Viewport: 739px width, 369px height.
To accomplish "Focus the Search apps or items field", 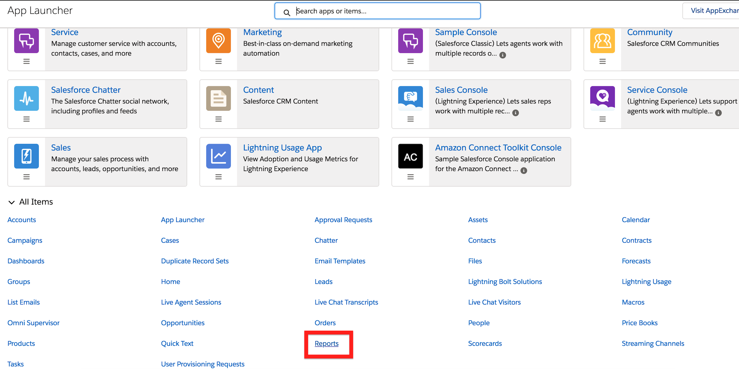I will pyautogui.click(x=377, y=11).
